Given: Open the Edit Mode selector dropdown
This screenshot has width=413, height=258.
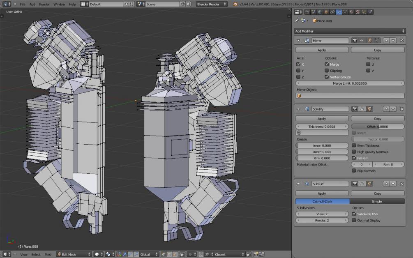Looking at the screenshot, I should click(x=74, y=254).
